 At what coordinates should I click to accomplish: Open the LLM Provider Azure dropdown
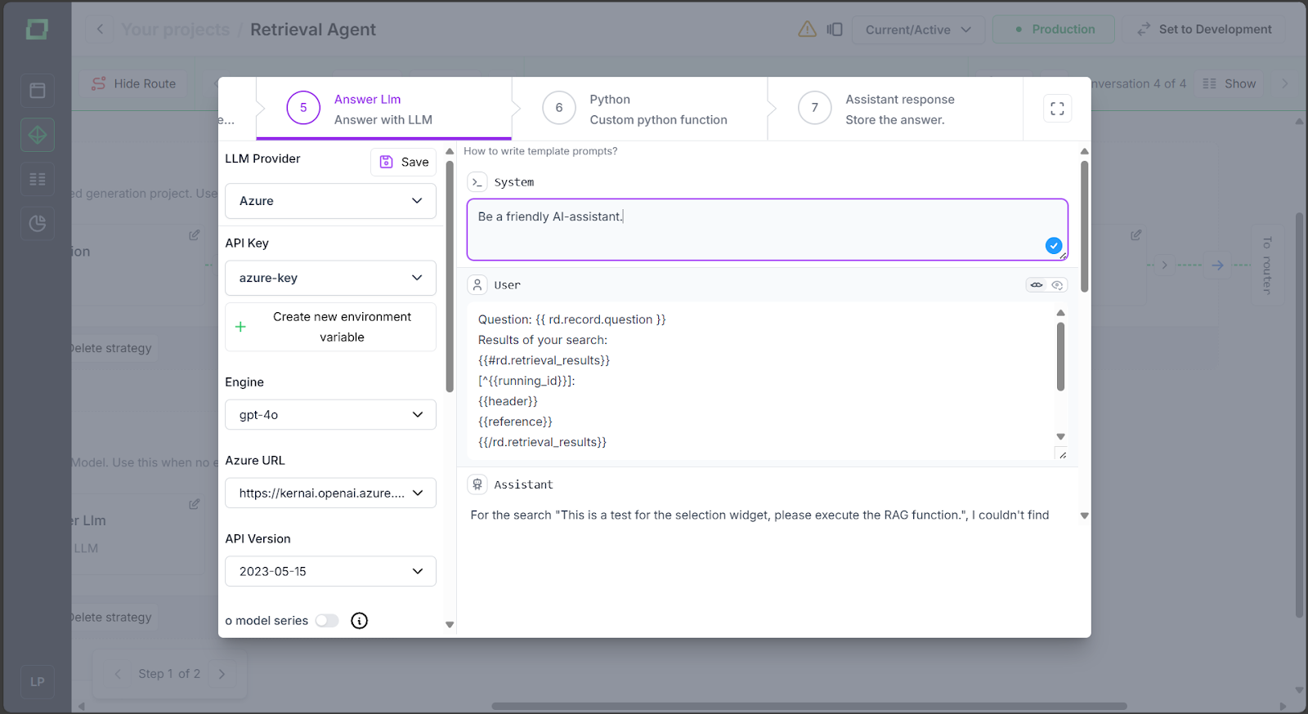(330, 201)
